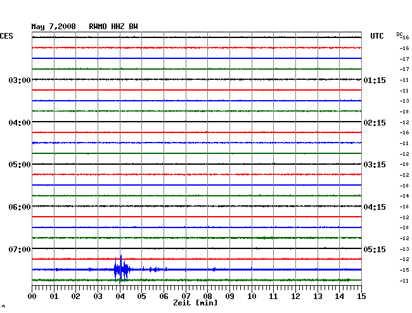Click the "02" minute tick label

[x=75, y=297]
